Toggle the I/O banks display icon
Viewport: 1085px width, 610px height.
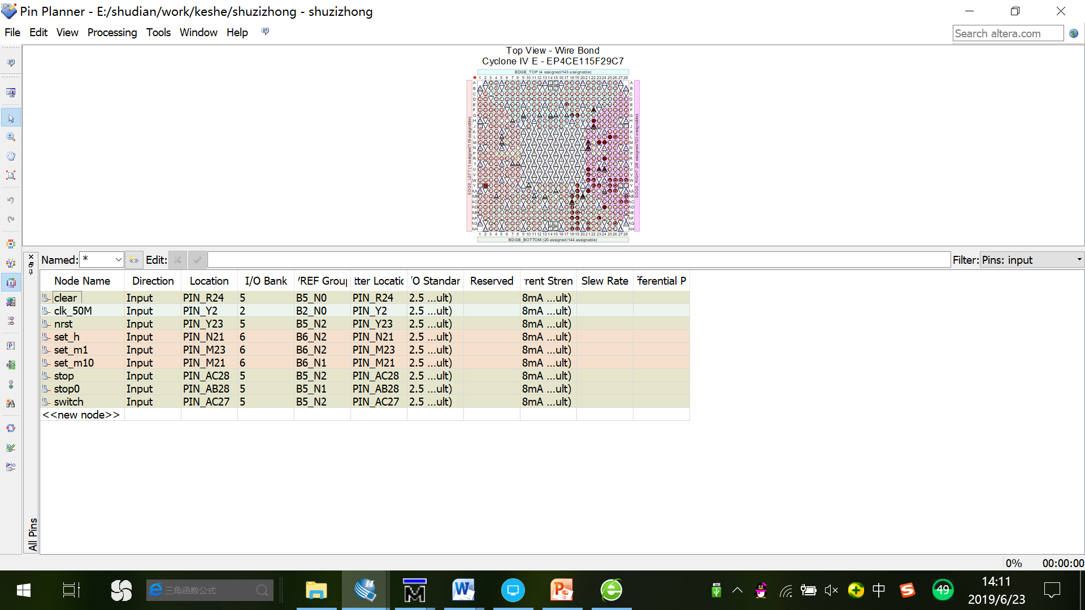(x=11, y=244)
